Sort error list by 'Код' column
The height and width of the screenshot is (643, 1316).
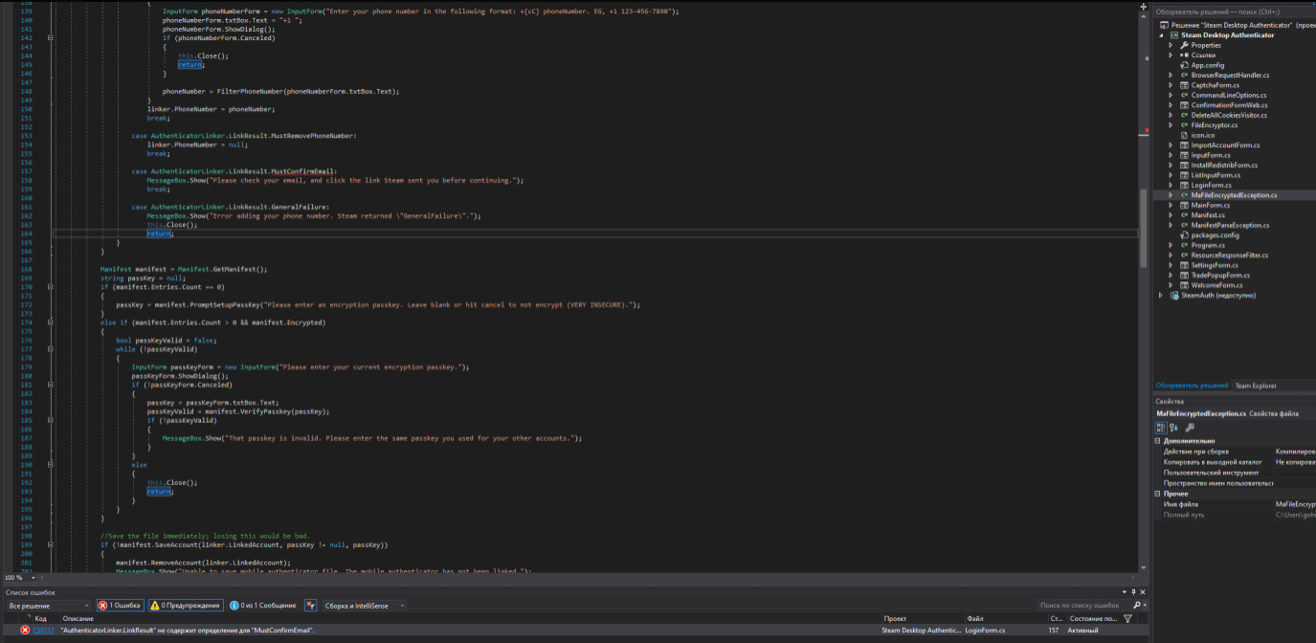(40, 619)
